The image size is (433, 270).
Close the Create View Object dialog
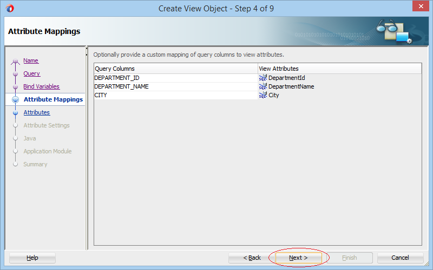pyautogui.click(x=421, y=6)
